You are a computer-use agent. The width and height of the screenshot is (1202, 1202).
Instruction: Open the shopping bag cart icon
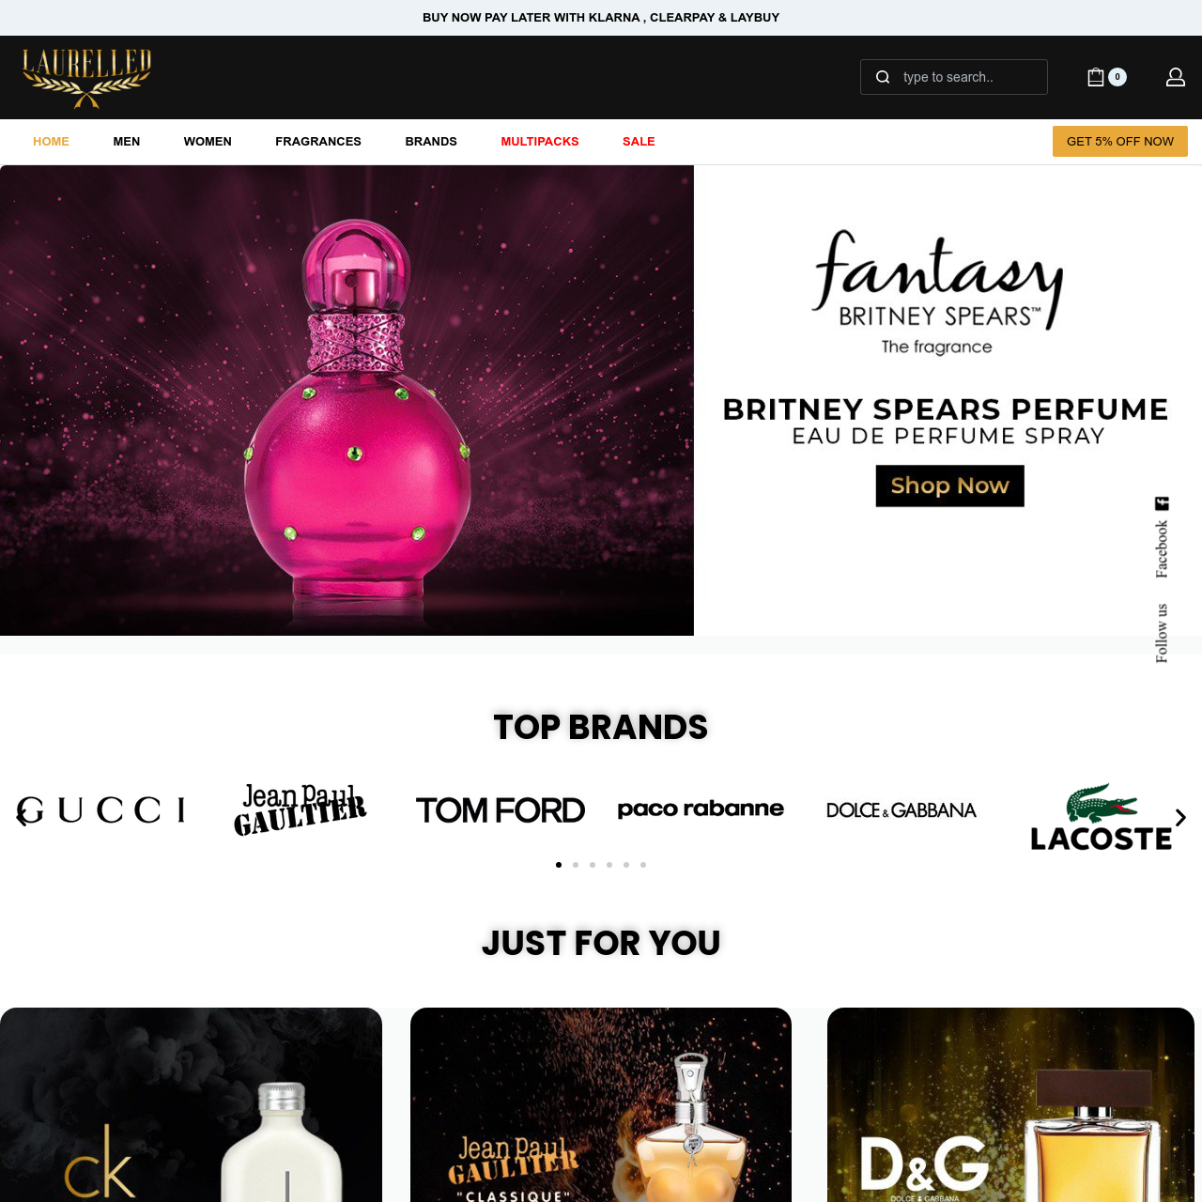(x=1096, y=77)
